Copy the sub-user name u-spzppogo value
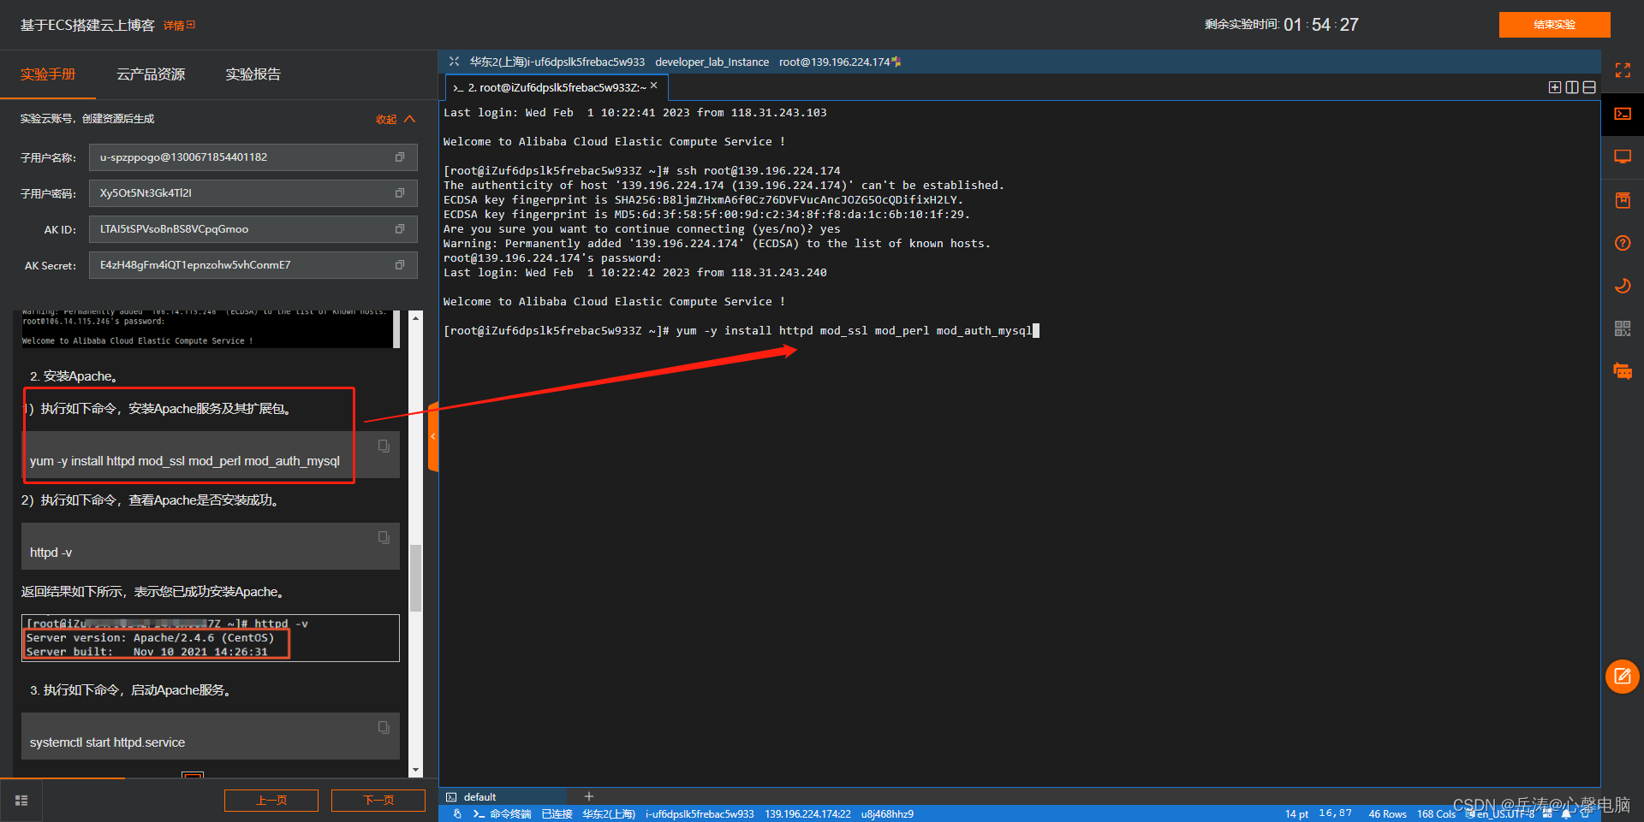The image size is (1644, 822). [399, 157]
